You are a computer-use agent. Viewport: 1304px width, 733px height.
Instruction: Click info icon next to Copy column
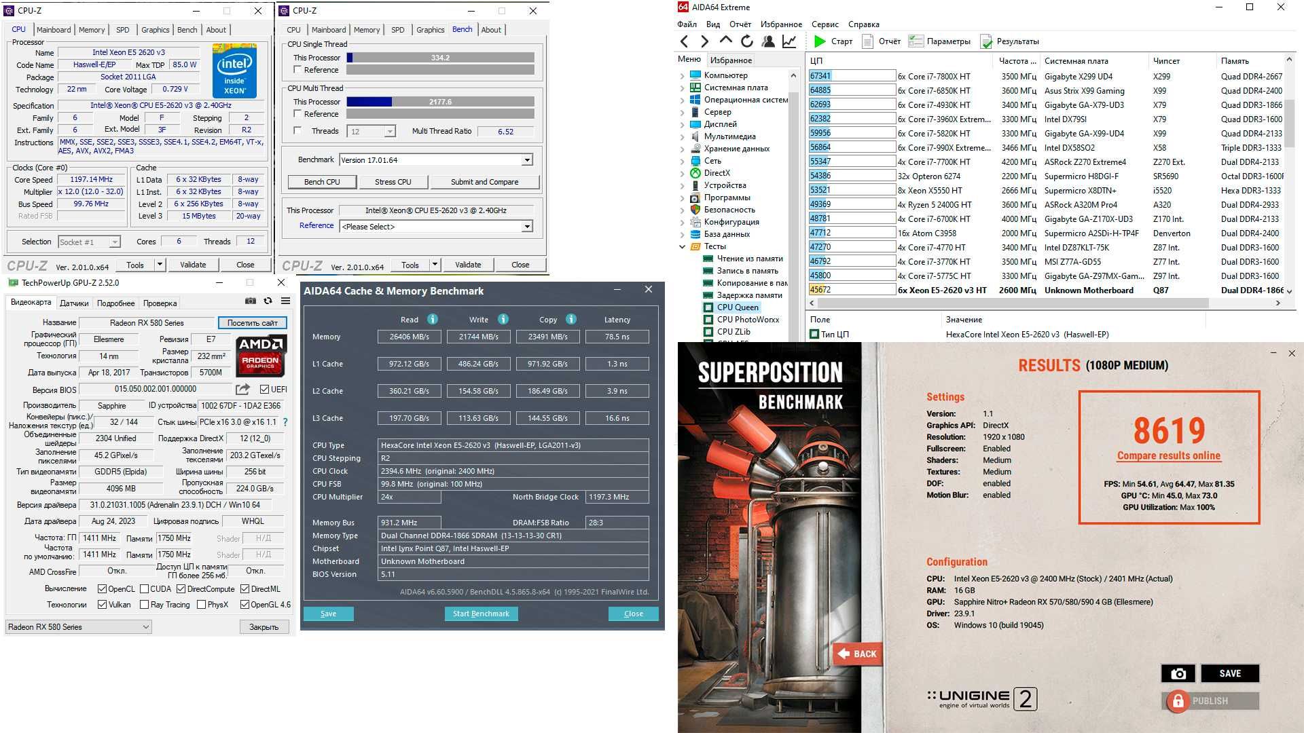click(570, 319)
